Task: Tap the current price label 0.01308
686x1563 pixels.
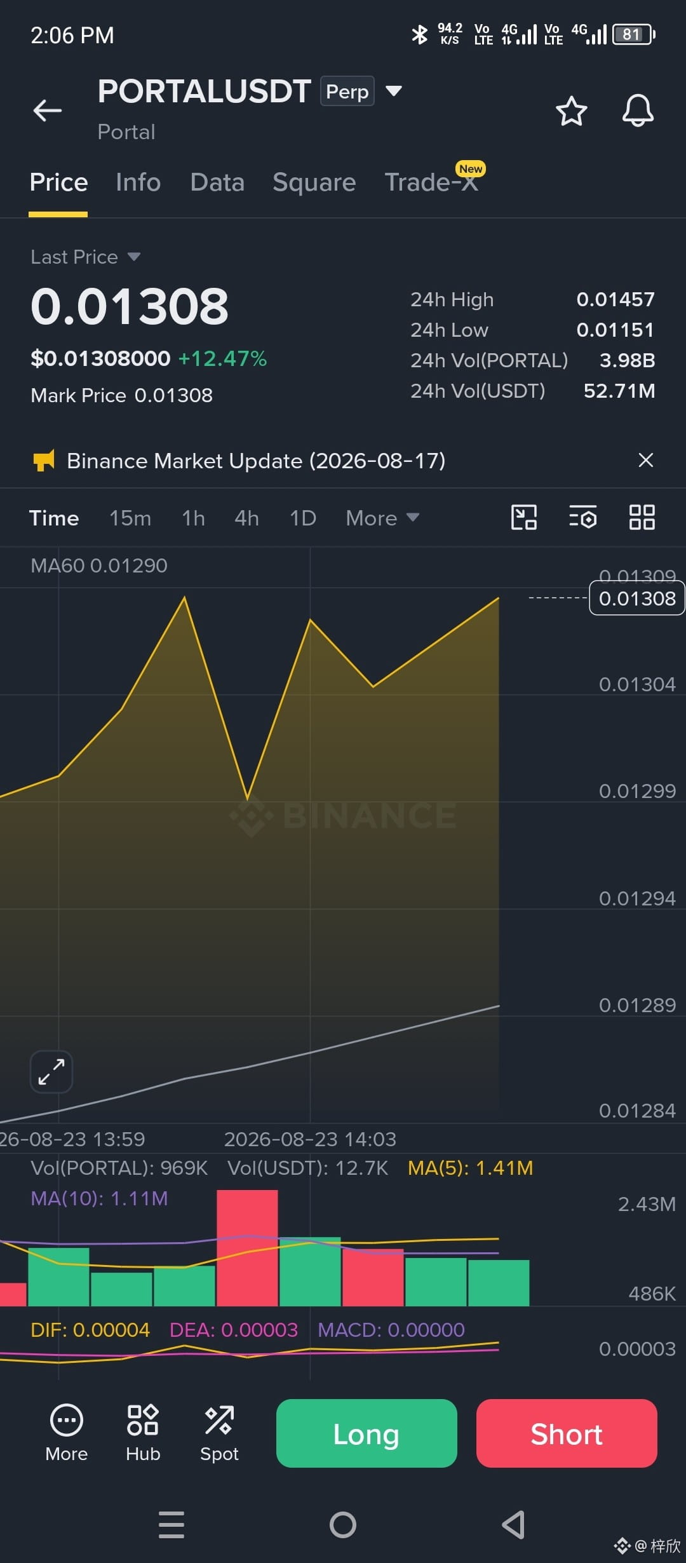Action: coord(637,599)
